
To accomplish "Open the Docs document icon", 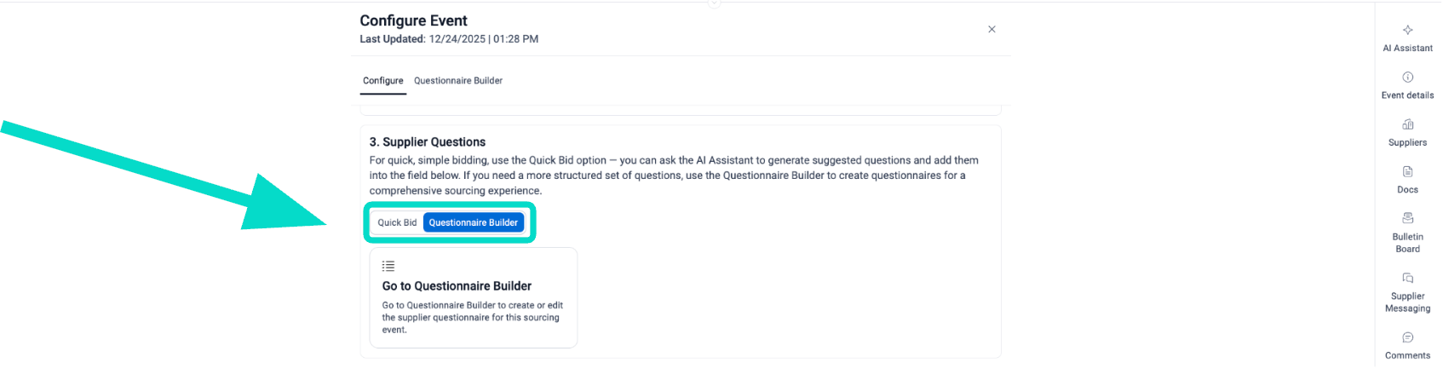I will pyautogui.click(x=1407, y=172).
